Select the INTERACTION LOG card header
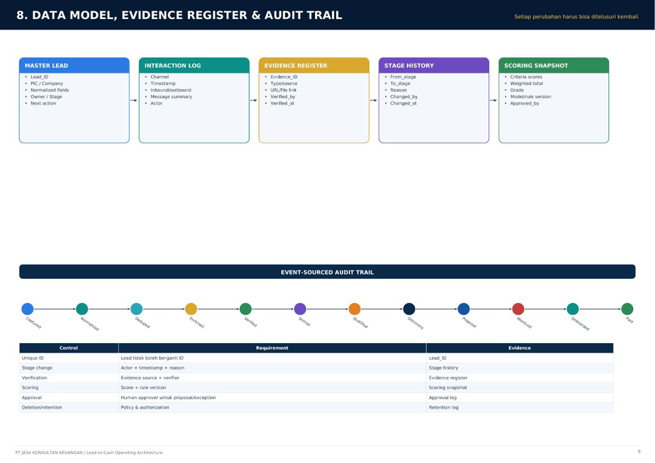Viewport: 655px width, 463px height. coord(195,66)
